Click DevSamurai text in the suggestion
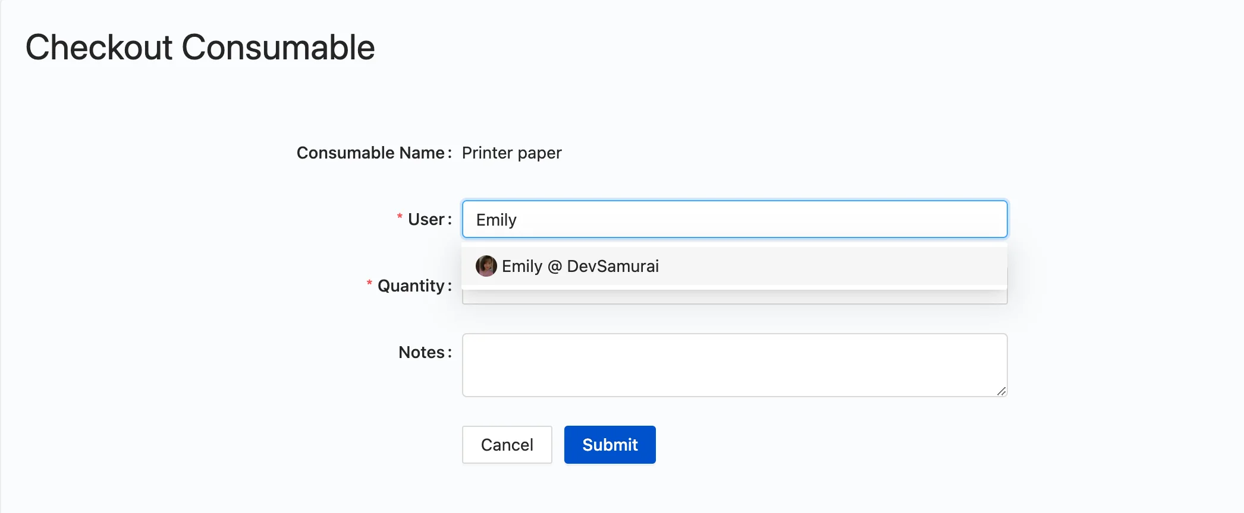The image size is (1244, 513). click(x=612, y=266)
